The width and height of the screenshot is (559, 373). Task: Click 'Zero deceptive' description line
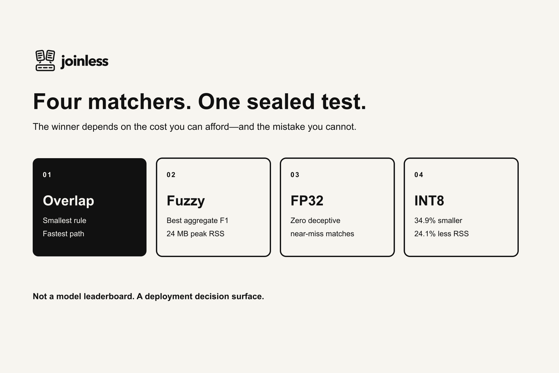315,220
